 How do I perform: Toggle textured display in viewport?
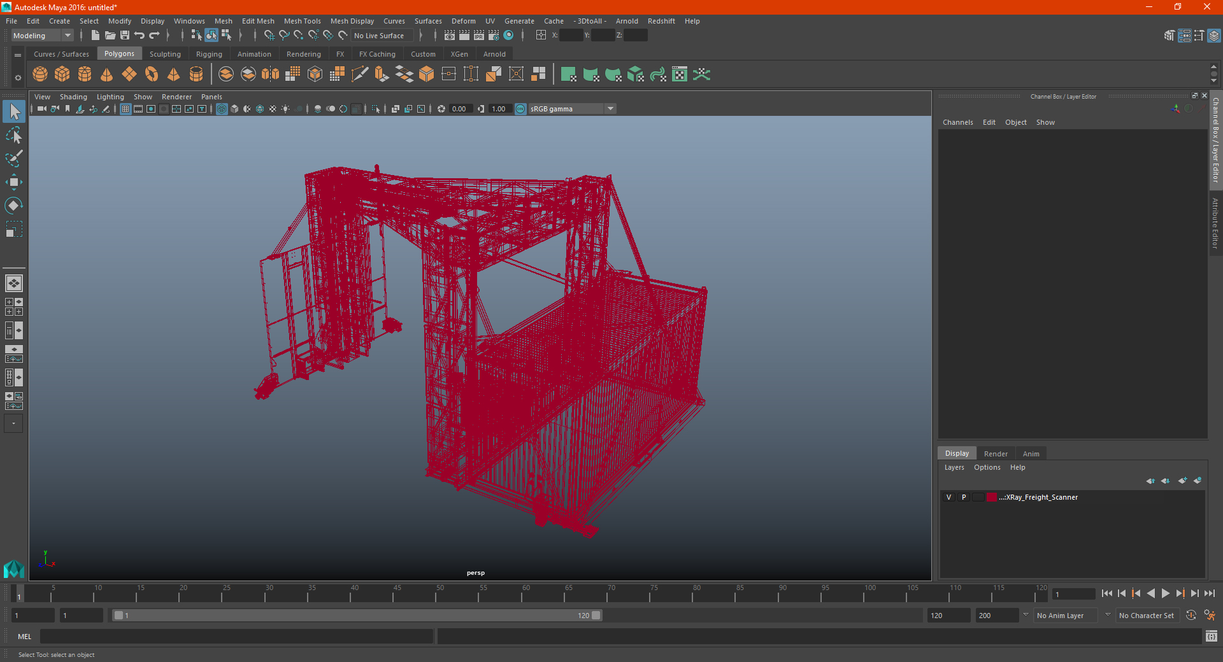pyautogui.click(x=273, y=109)
